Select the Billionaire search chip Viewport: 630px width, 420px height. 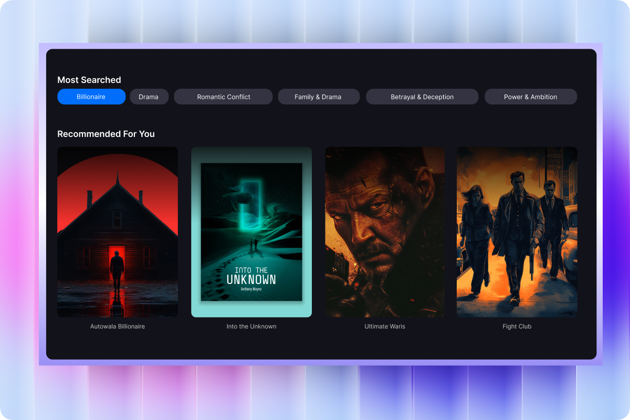pos(91,97)
